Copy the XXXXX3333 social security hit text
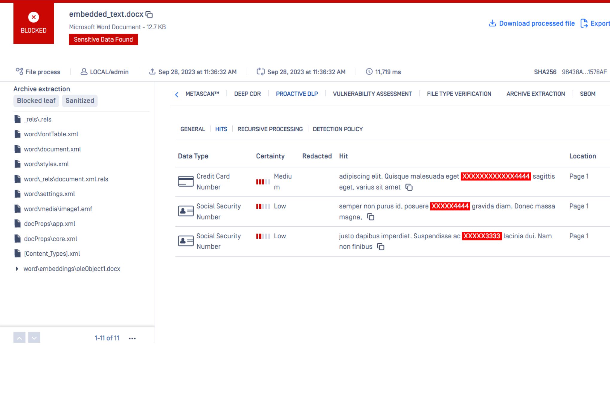610x407 pixels. click(381, 247)
